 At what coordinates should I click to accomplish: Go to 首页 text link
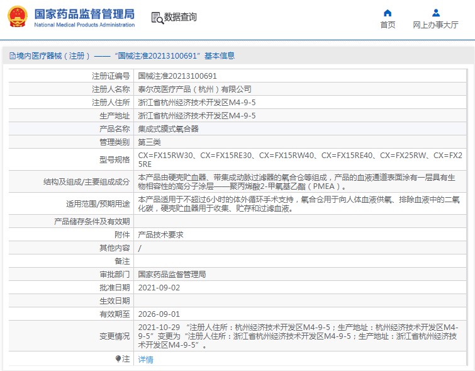[388, 25]
